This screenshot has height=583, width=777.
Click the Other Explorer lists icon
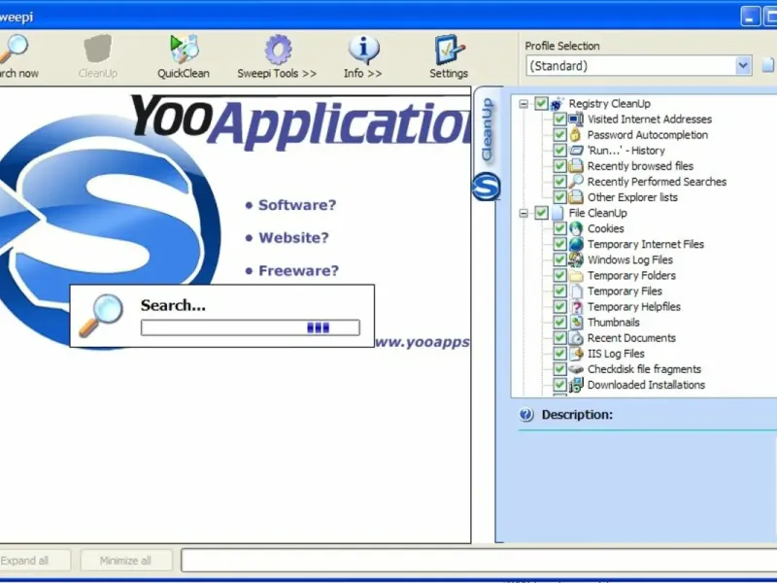(576, 197)
